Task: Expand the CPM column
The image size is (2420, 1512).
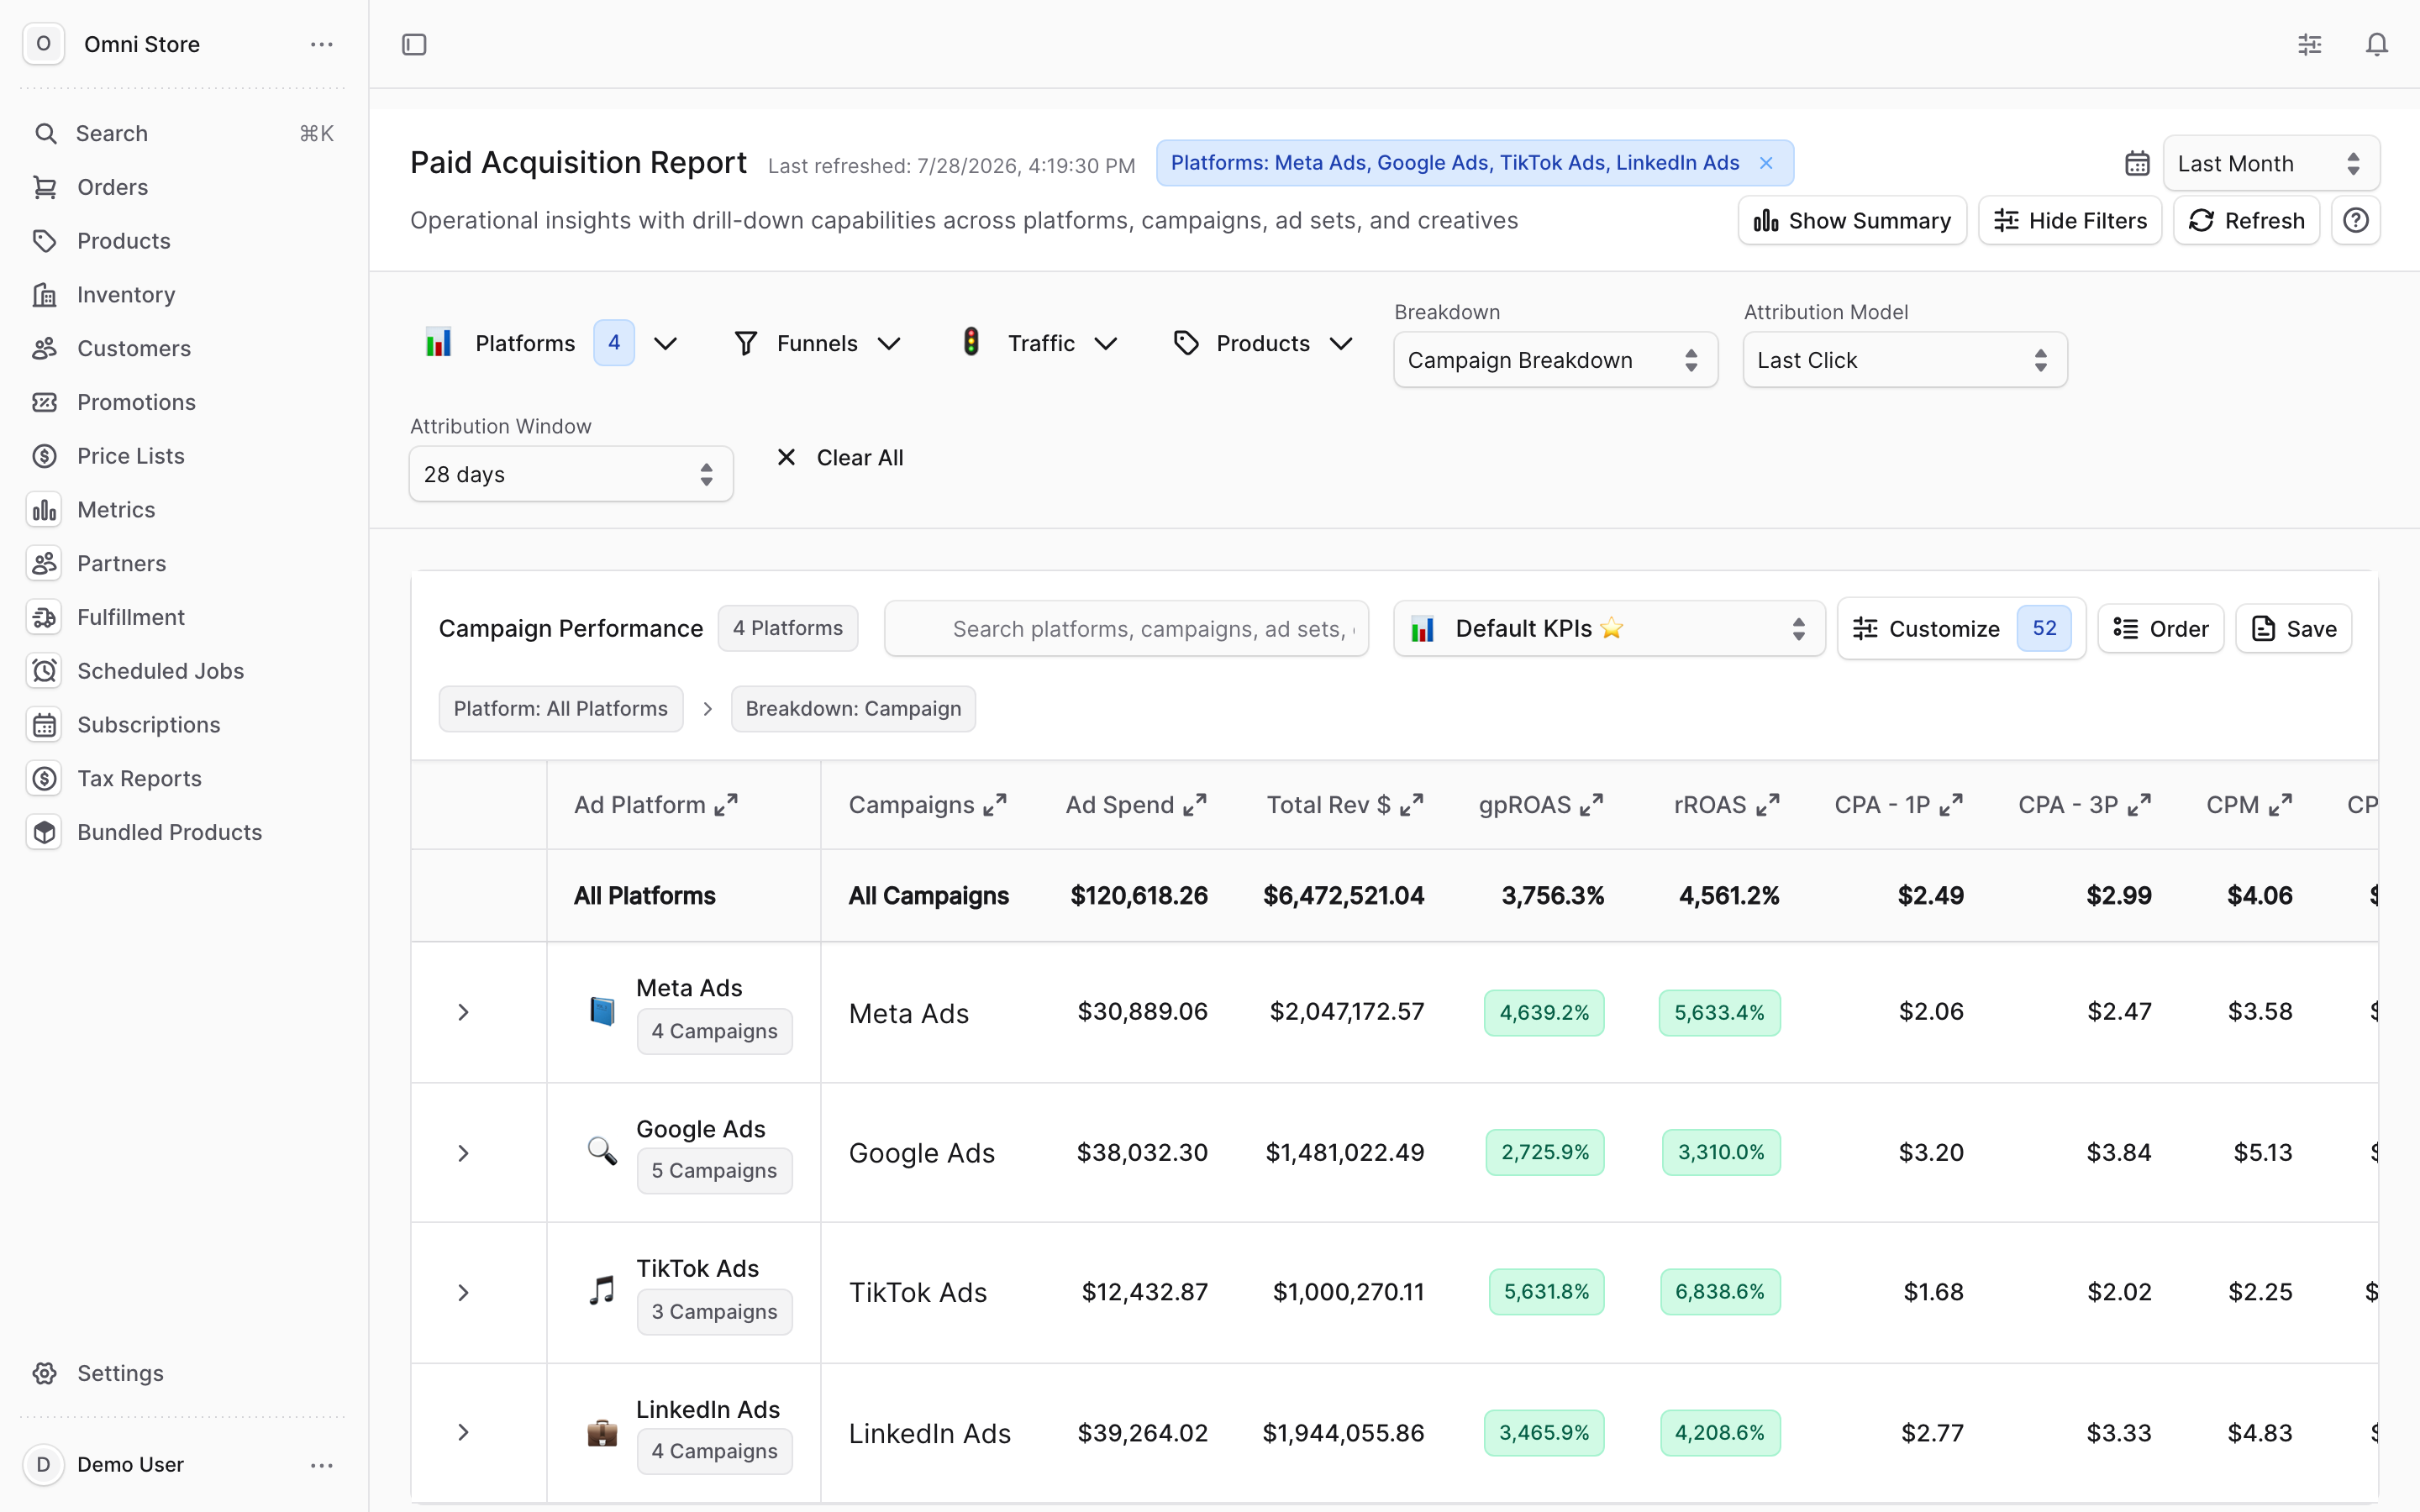Action: pyautogui.click(x=2280, y=805)
